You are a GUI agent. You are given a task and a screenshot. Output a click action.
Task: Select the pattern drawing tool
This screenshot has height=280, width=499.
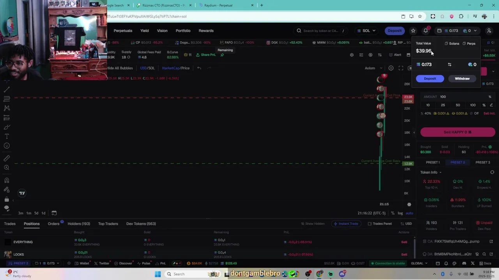click(x=7, y=108)
